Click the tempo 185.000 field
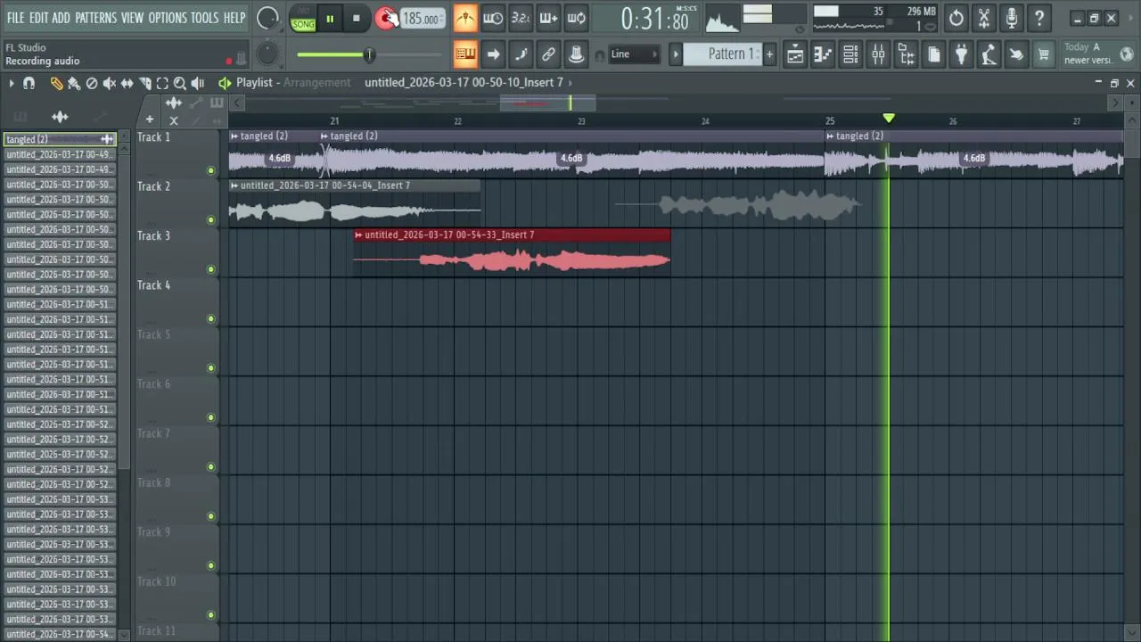1141x642 pixels. (x=422, y=19)
